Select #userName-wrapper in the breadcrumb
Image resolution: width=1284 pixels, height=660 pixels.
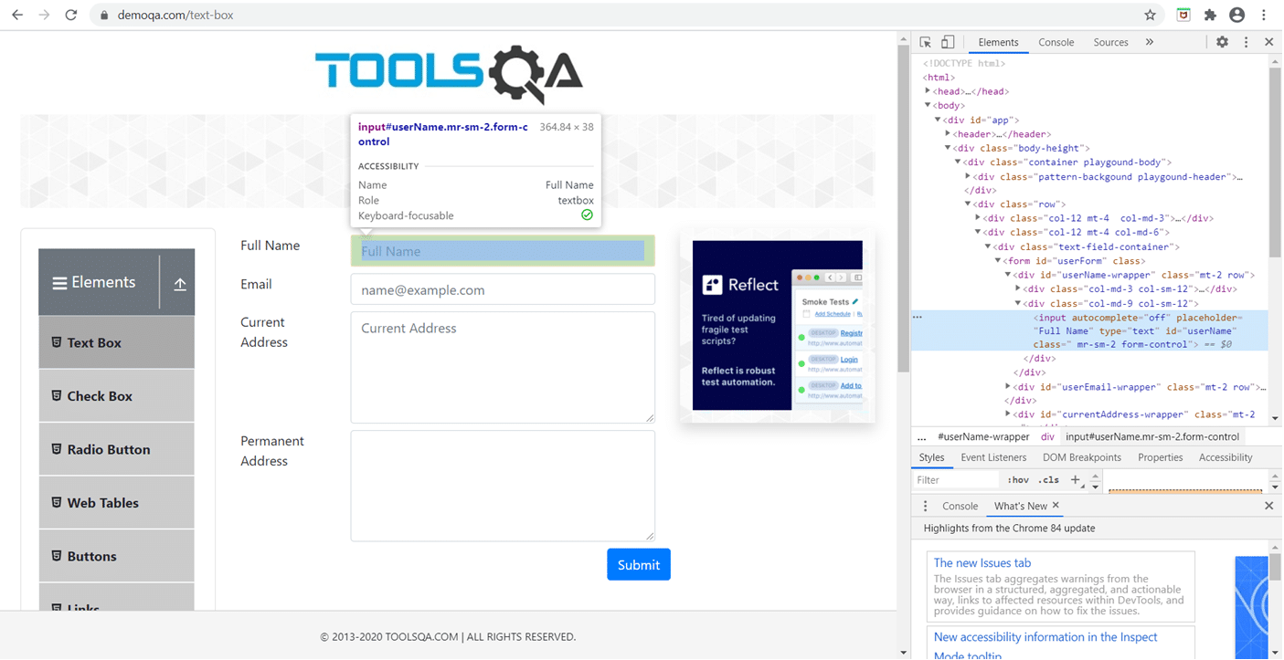(x=983, y=437)
